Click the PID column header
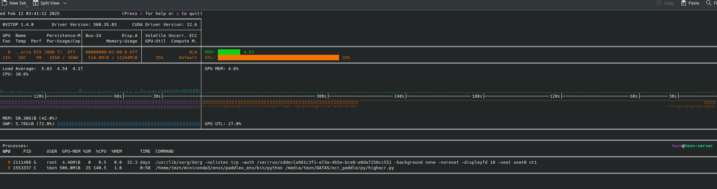Image resolution: width=717 pixels, height=189 pixels. pos(27,151)
